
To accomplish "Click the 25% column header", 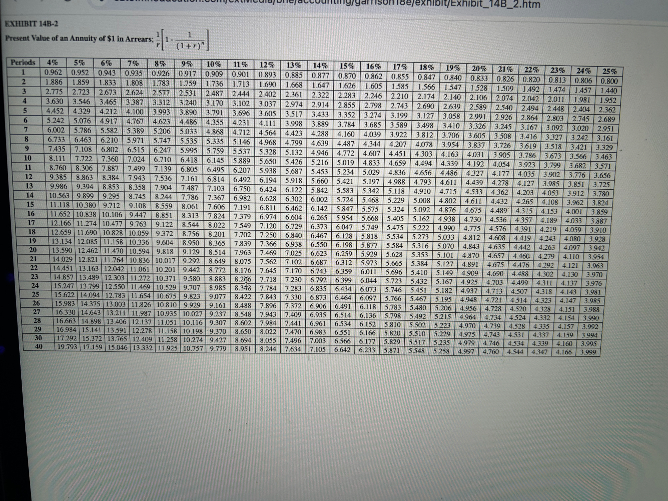I will pyautogui.click(x=609, y=71).
